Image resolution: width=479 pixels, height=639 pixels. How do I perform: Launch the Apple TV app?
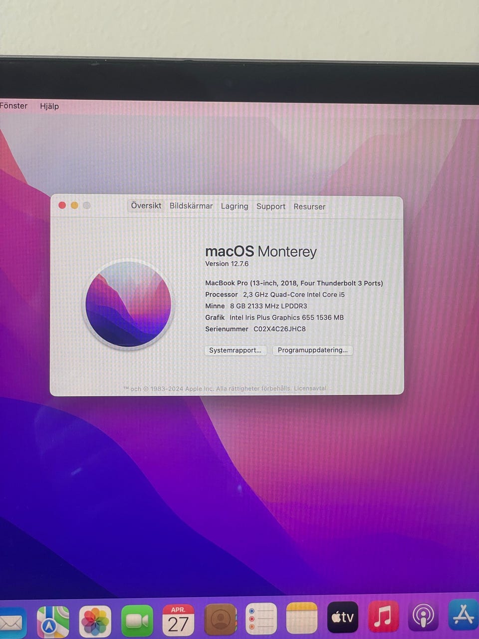[343, 617]
